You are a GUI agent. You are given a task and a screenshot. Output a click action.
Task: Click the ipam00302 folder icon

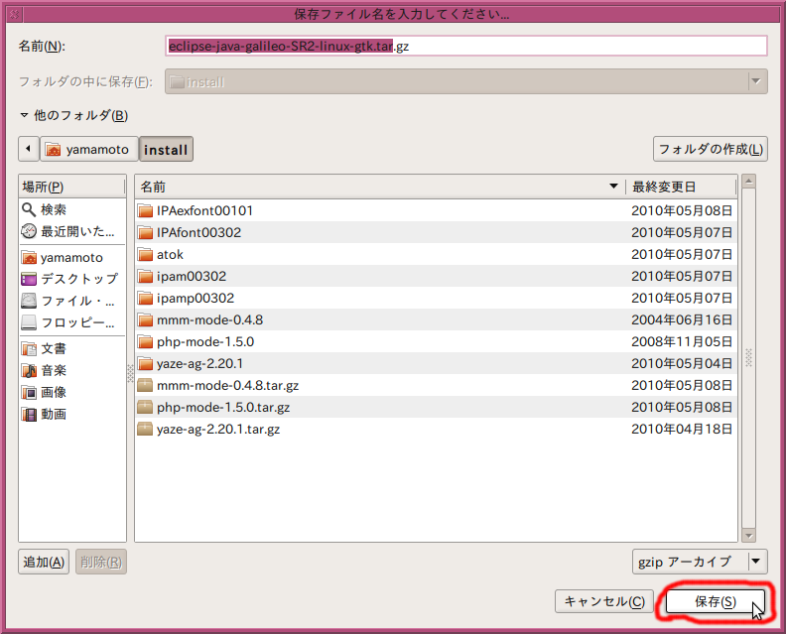pyautogui.click(x=145, y=276)
